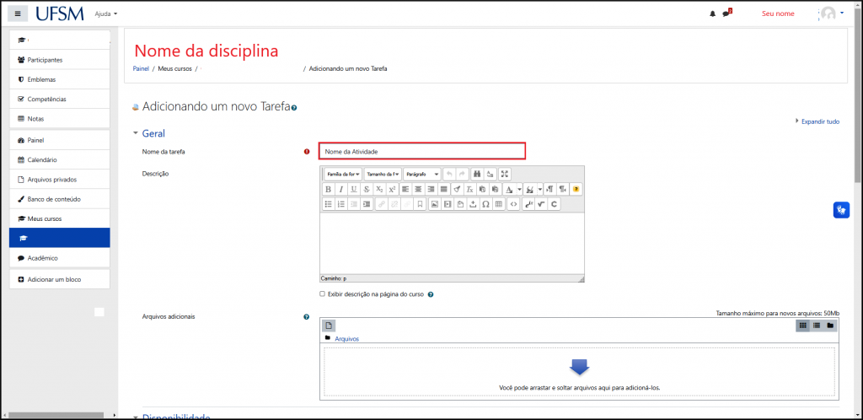This screenshot has width=863, height=420.
Task: Enable Exibir descrição na página do curso
Action: (322, 294)
